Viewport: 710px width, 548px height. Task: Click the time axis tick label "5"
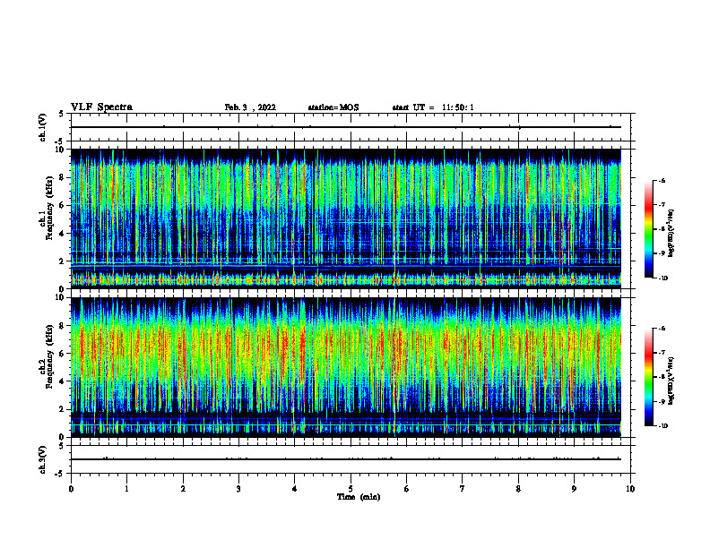coord(351,489)
